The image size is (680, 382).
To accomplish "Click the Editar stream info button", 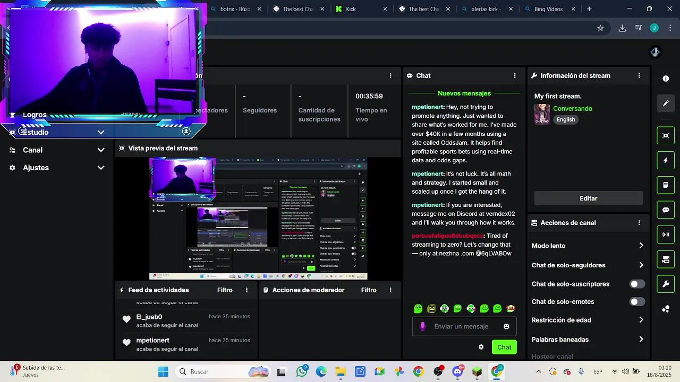I will (588, 198).
